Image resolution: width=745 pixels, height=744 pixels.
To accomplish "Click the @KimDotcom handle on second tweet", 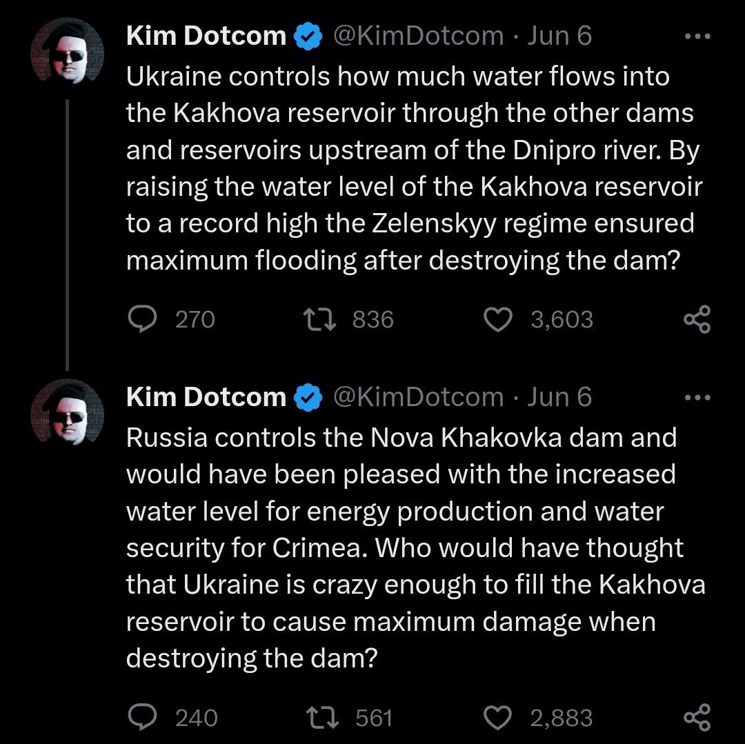I will pos(418,397).
